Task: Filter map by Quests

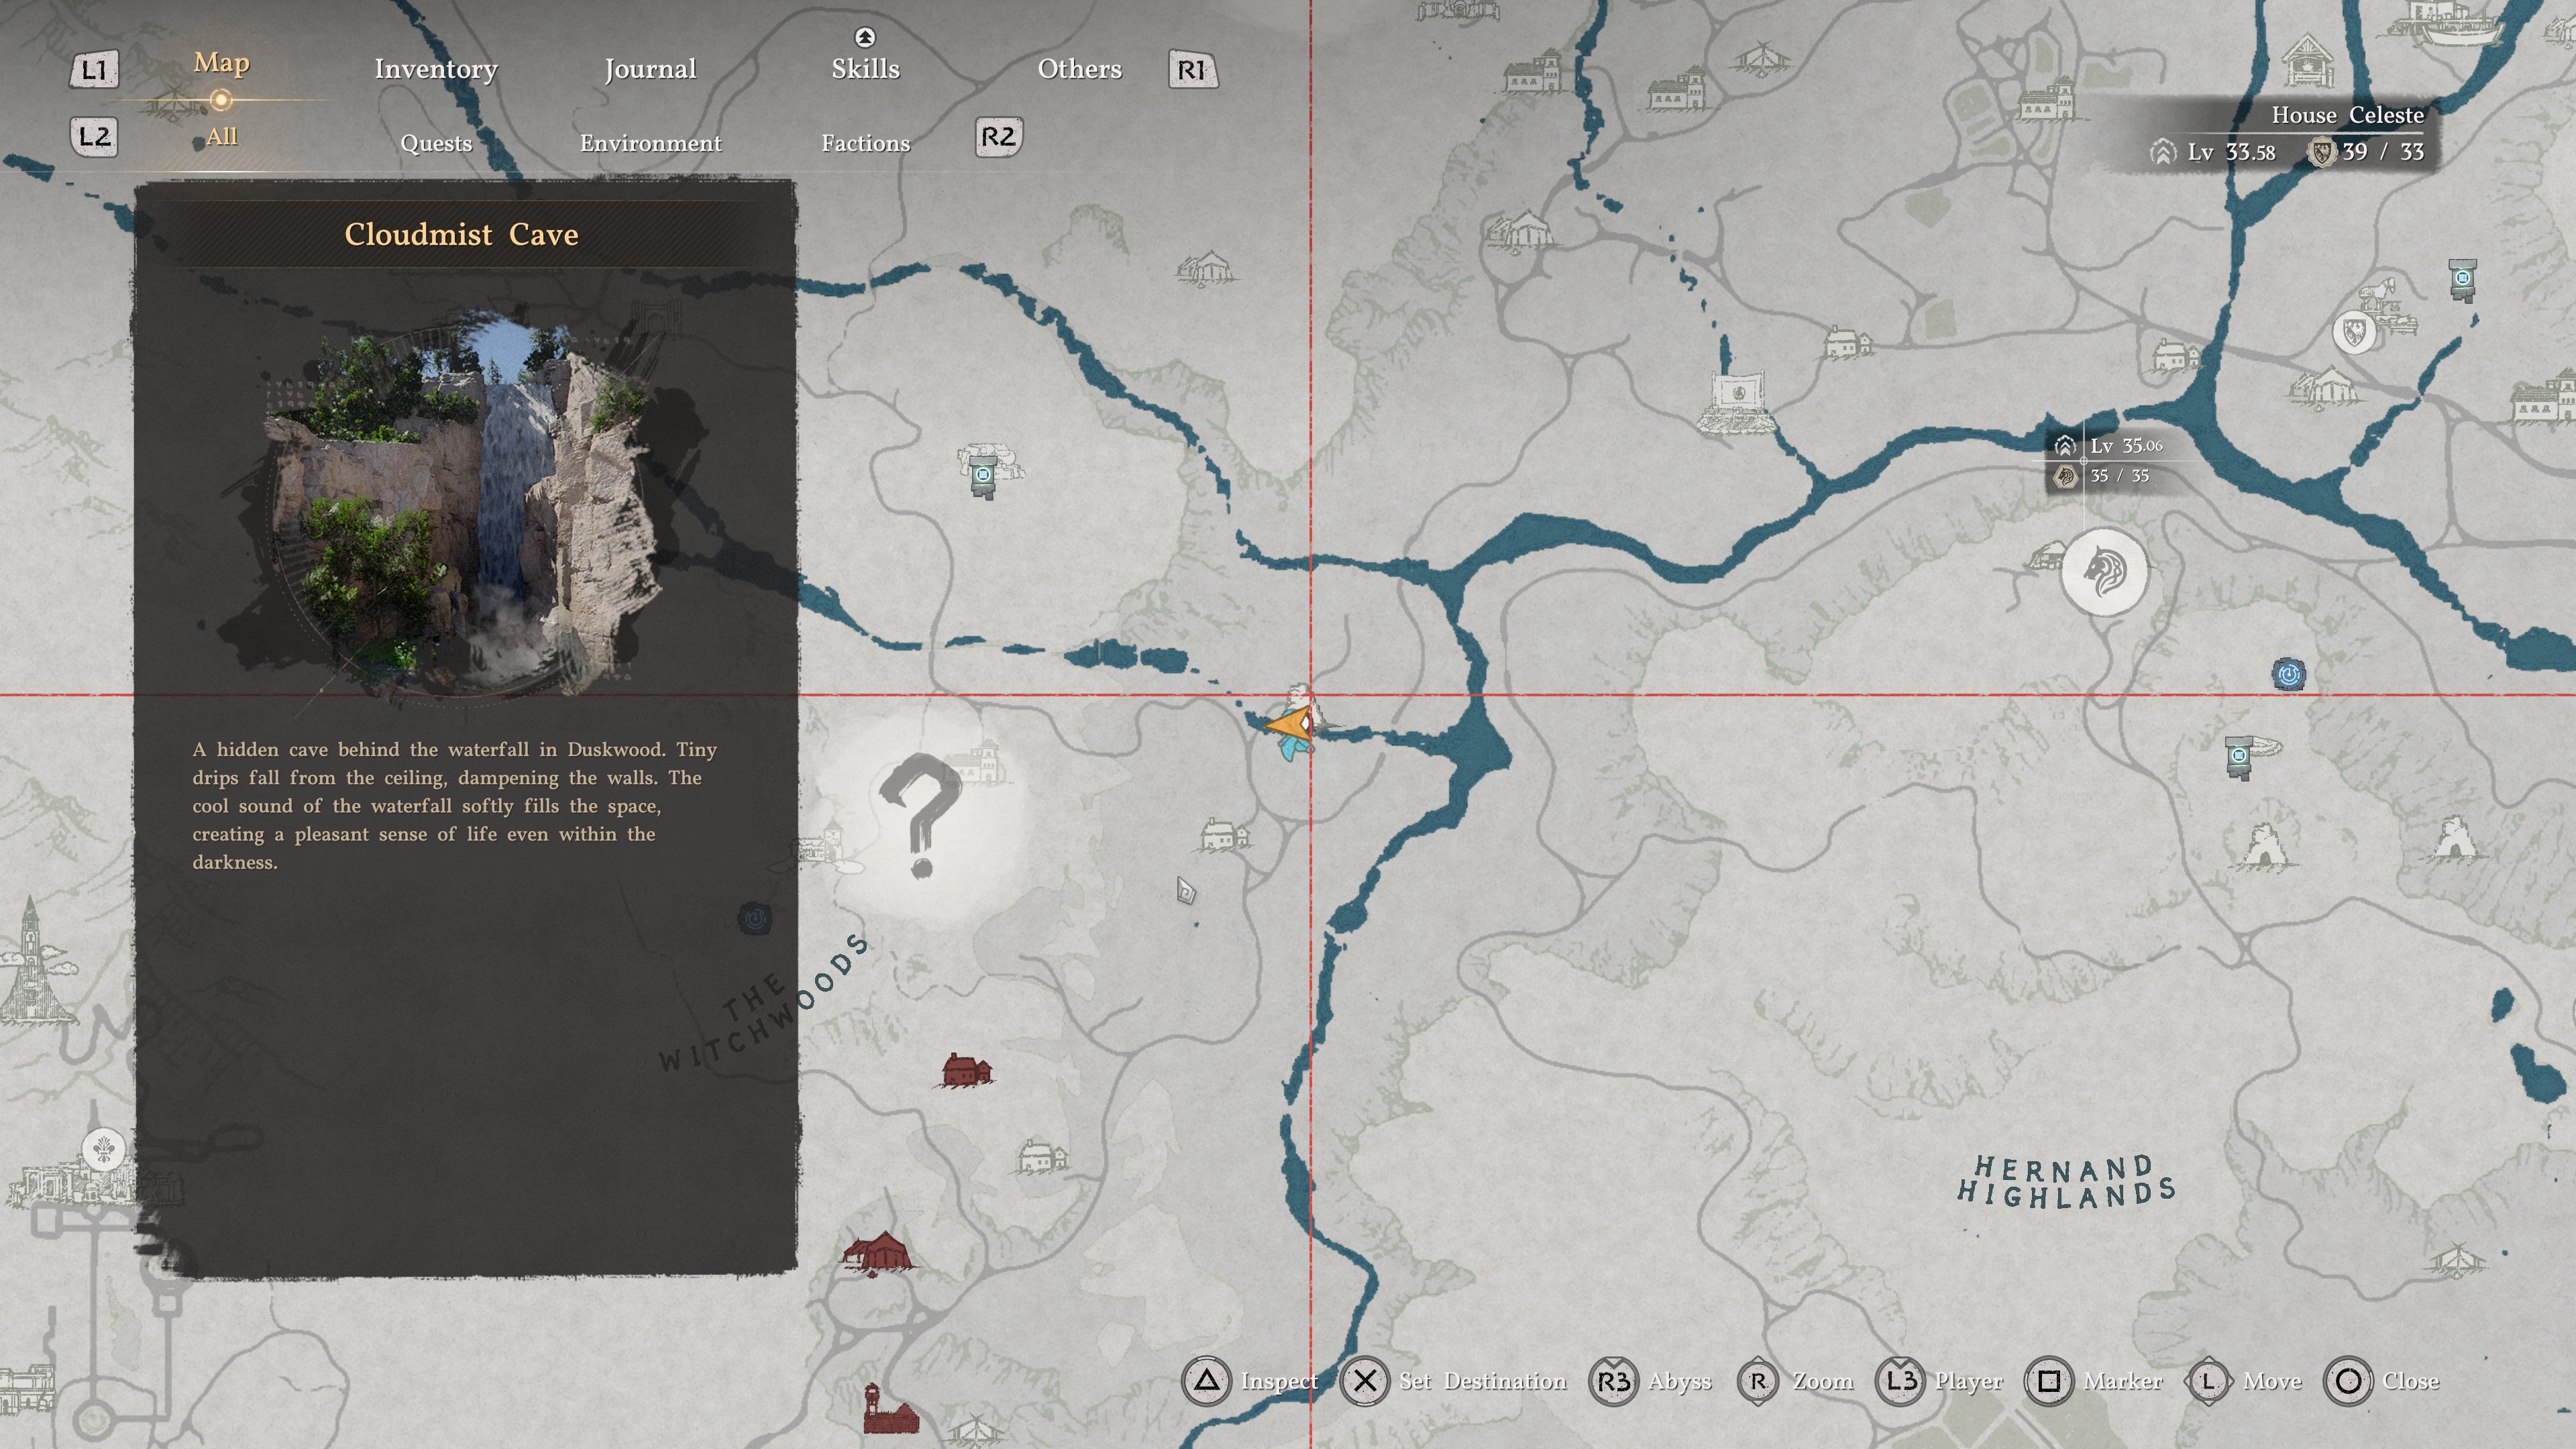Action: coord(436,143)
